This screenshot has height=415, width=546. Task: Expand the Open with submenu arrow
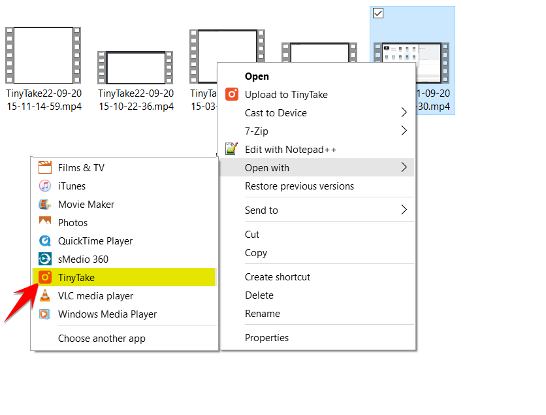pyautogui.click(x=404, y=167)
